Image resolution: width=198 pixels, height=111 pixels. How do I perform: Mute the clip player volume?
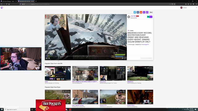49,58
